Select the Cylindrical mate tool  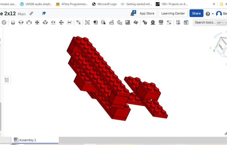click(x=45, y=22)
